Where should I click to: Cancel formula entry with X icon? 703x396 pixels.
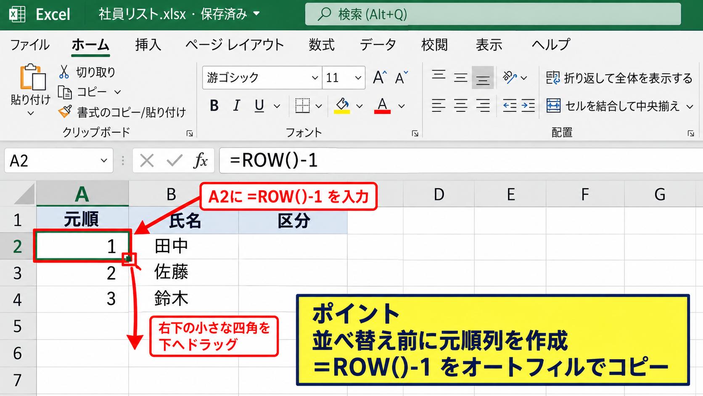click(x=147, y=161)
